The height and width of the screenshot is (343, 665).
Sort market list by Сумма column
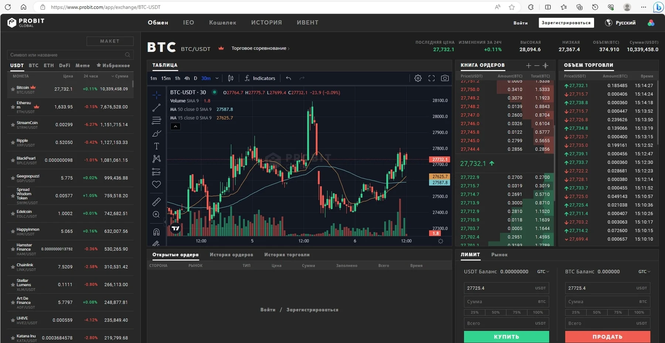pyautogui.click(x=120, y=76)
